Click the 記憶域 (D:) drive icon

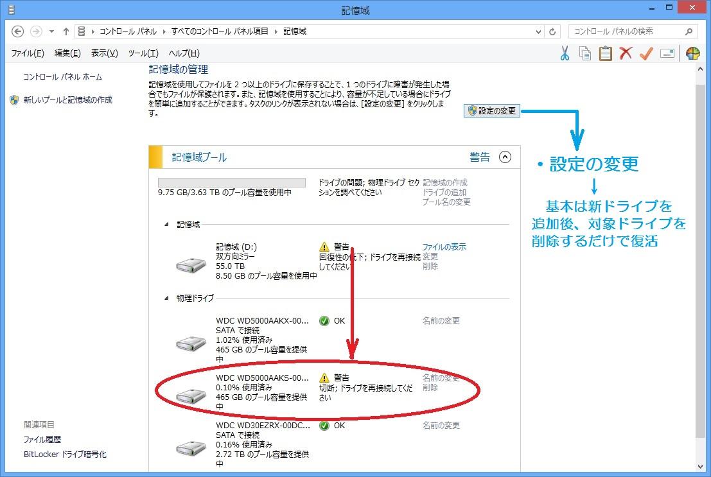click(191, 265)
